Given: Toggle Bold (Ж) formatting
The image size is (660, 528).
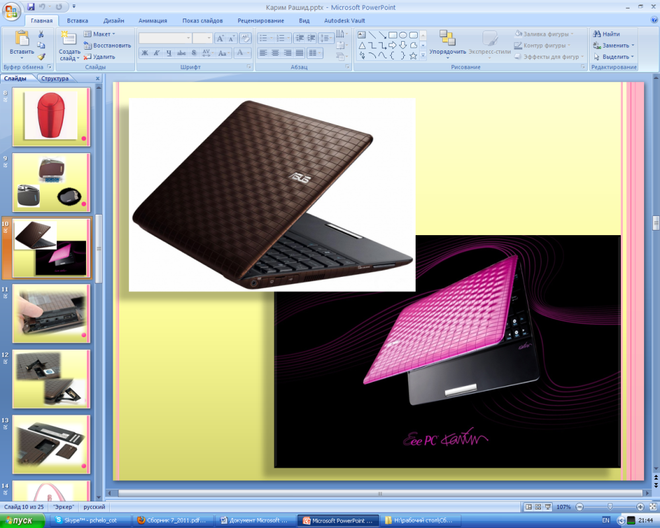Looking at the screenshot, I should (x=145, y=53).
